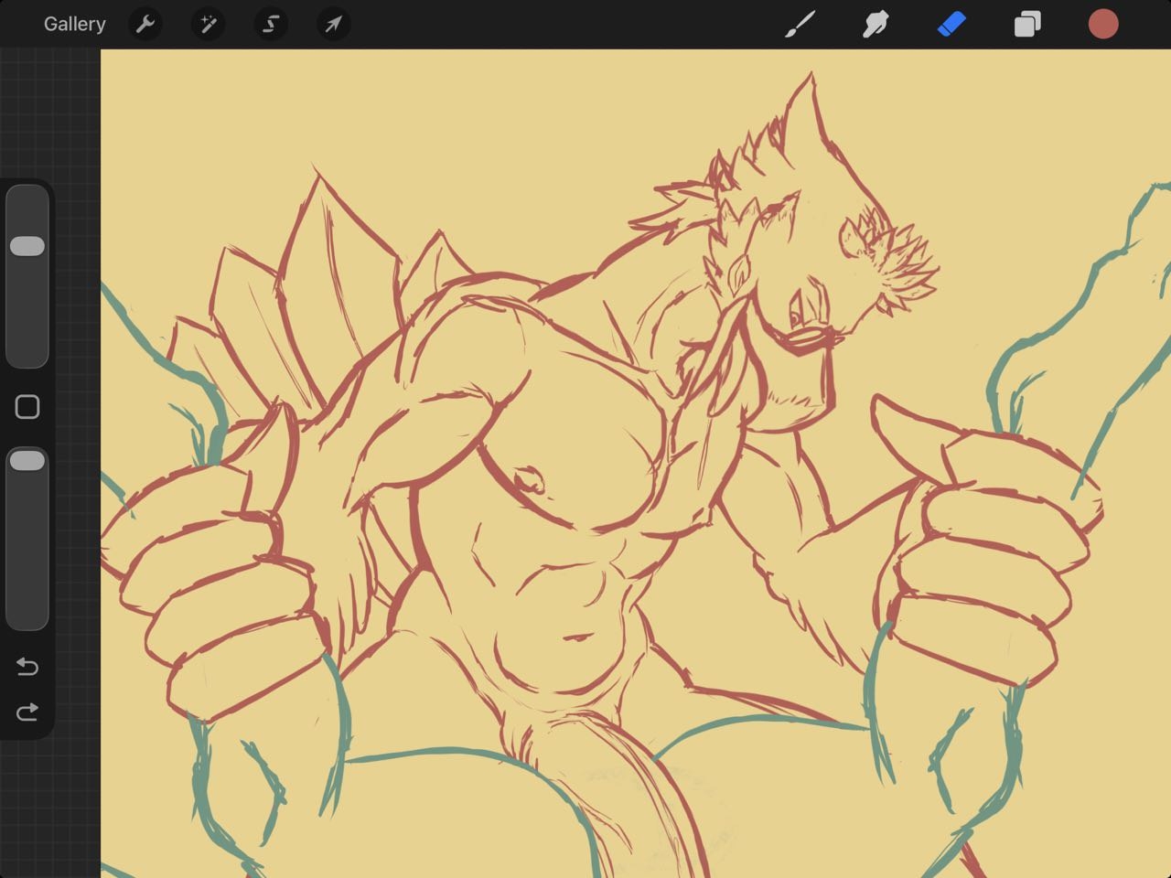Select the Smudge tool

(x=876, y=24)
